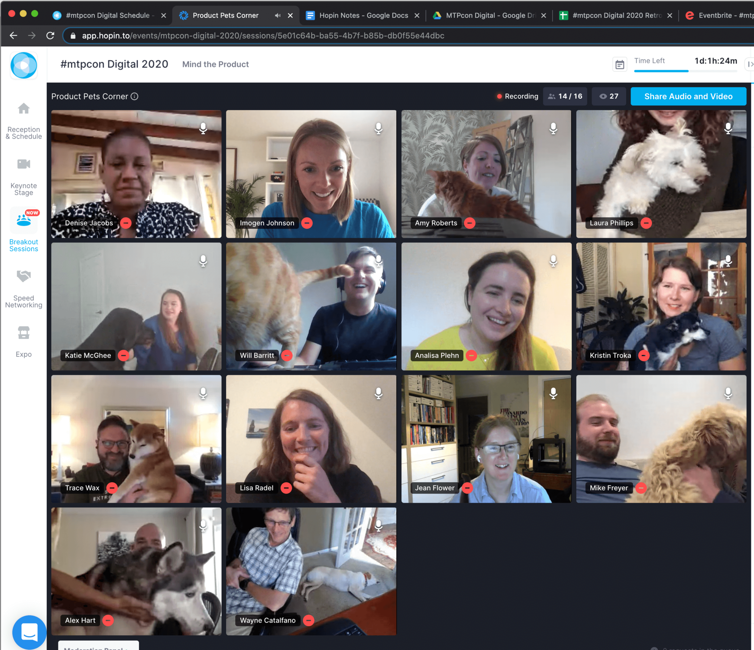This screenshot has height=650, width=754.
Task: Click Share Audio and Video button
Action: click(x=688, y=96)
